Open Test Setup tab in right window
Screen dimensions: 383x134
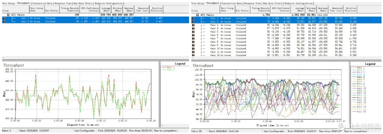coord(198,4)
